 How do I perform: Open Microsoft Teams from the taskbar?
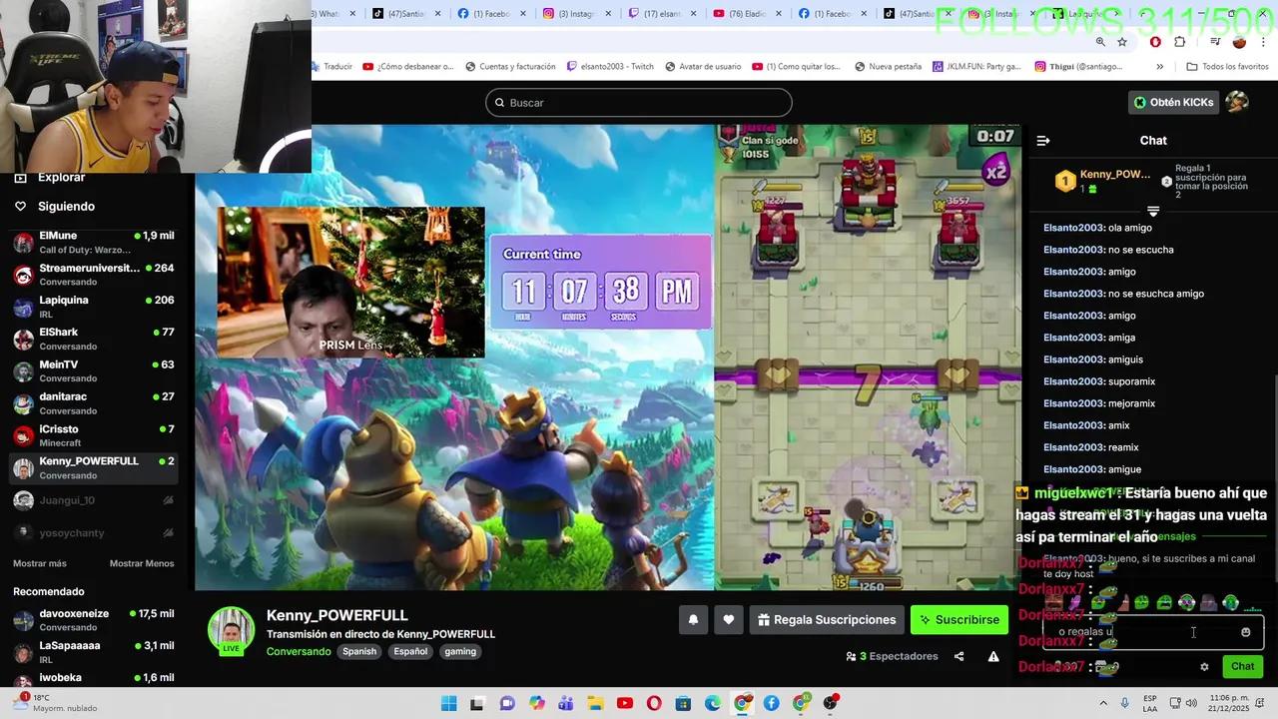566,703
